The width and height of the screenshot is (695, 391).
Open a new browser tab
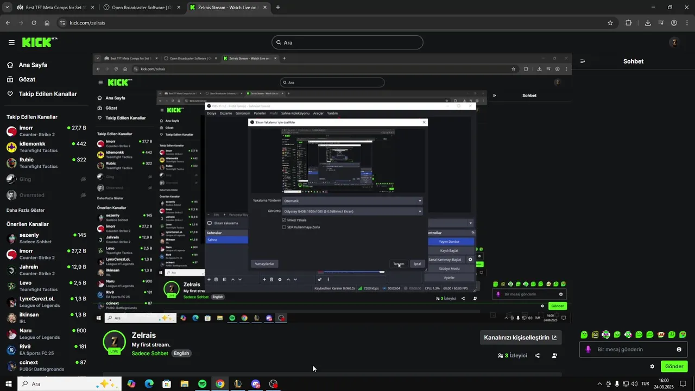(x=278, y=8)
